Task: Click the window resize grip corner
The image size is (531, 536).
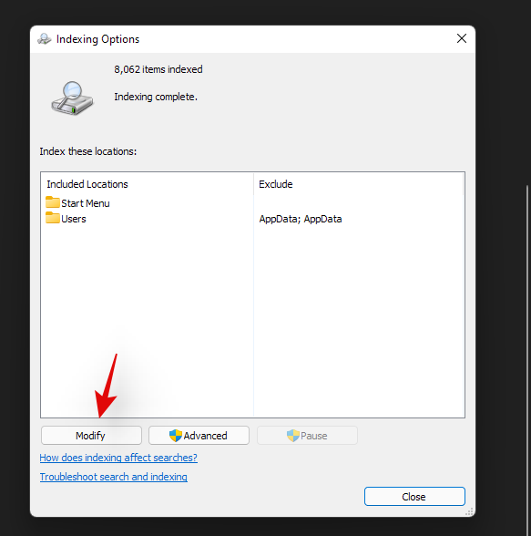Action: (x=470, y=511)
